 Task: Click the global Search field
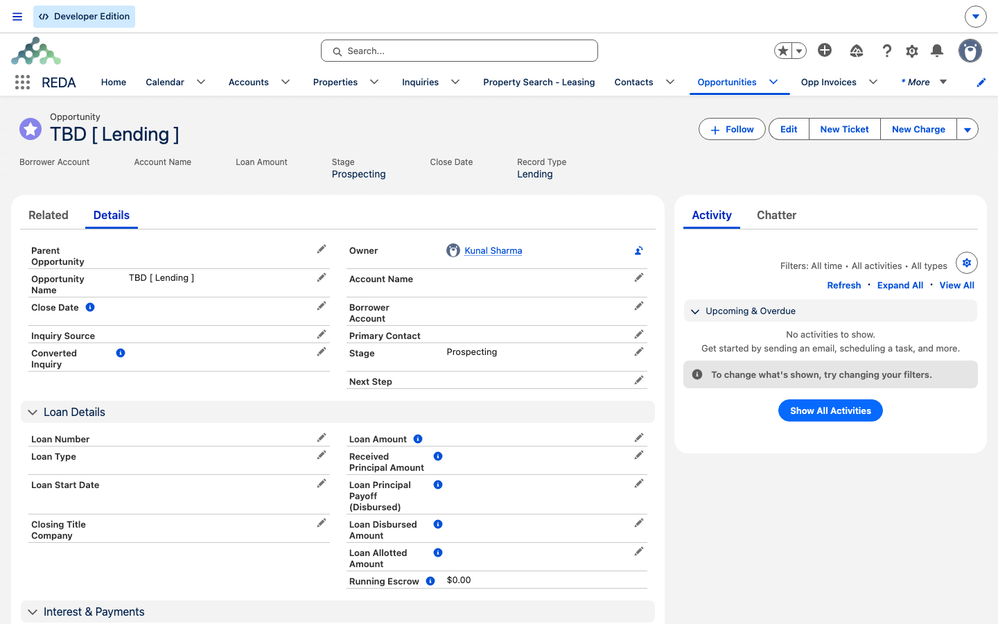coord(459,51)
